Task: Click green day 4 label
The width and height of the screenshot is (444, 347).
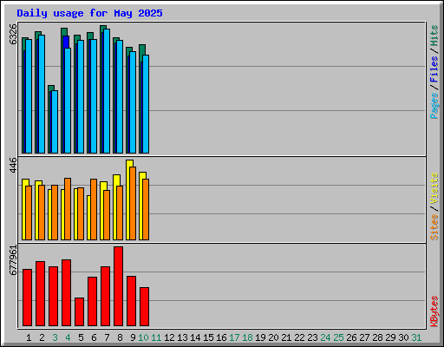Action: click(68, 337)
